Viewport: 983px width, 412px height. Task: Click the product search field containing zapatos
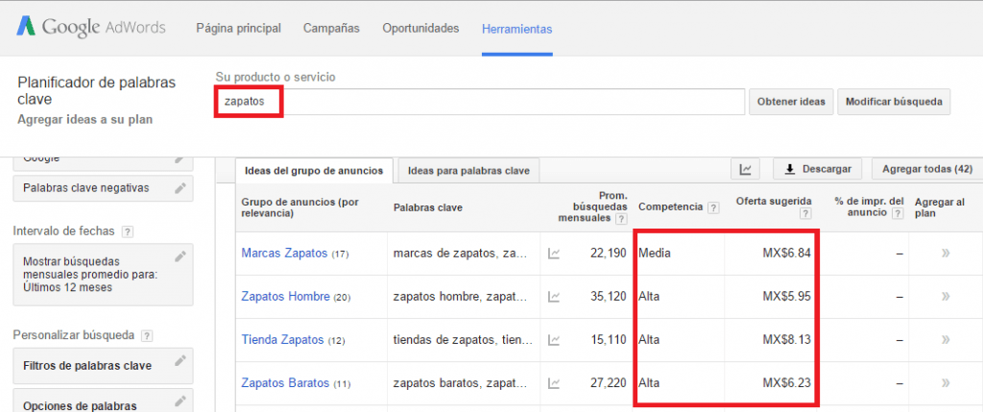[480, 101]
